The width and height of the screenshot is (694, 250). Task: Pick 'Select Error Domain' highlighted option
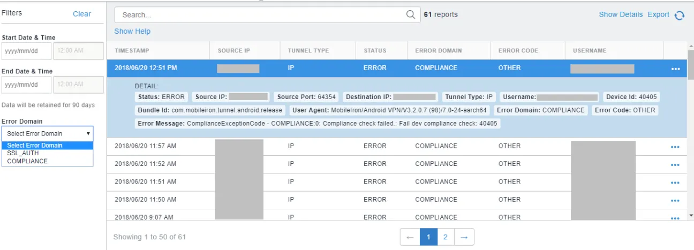tap(48, 145)
